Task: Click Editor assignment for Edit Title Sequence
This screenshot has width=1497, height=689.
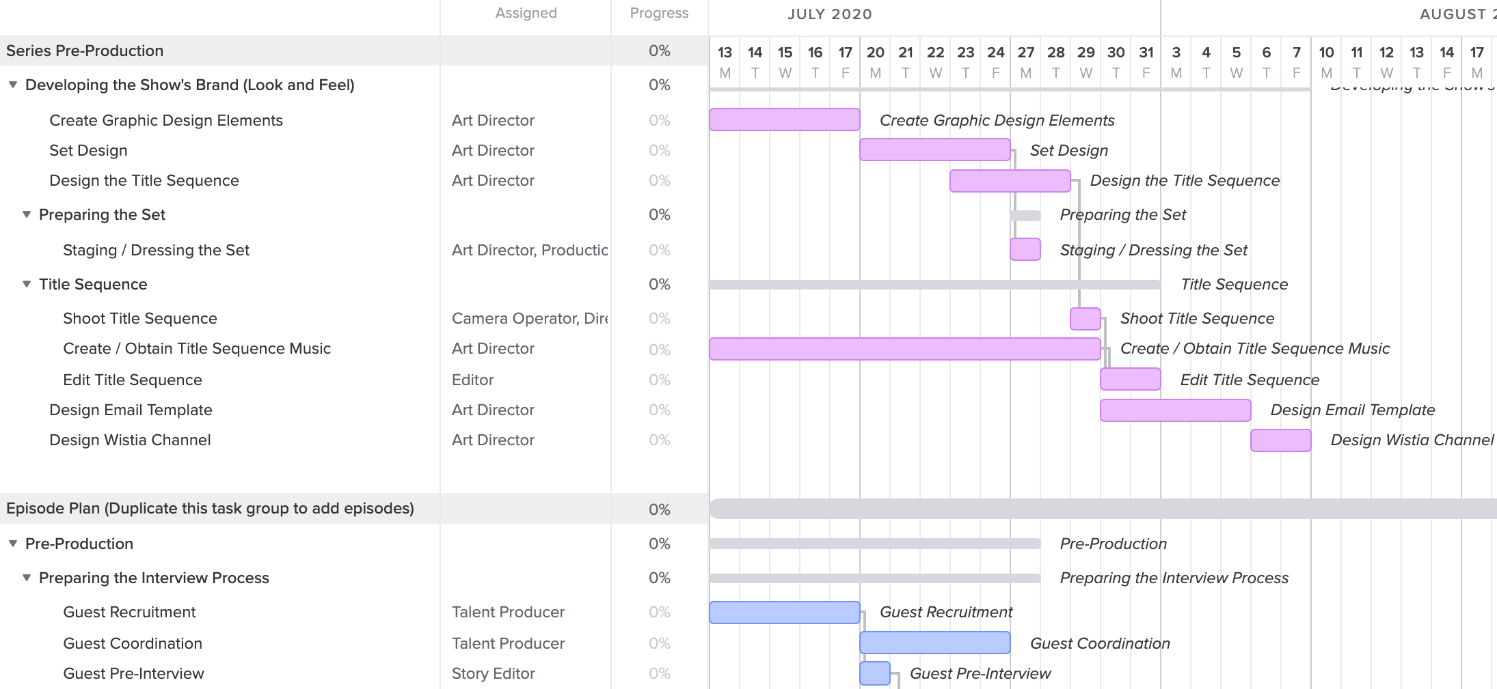Action: [x=472, y=380]
